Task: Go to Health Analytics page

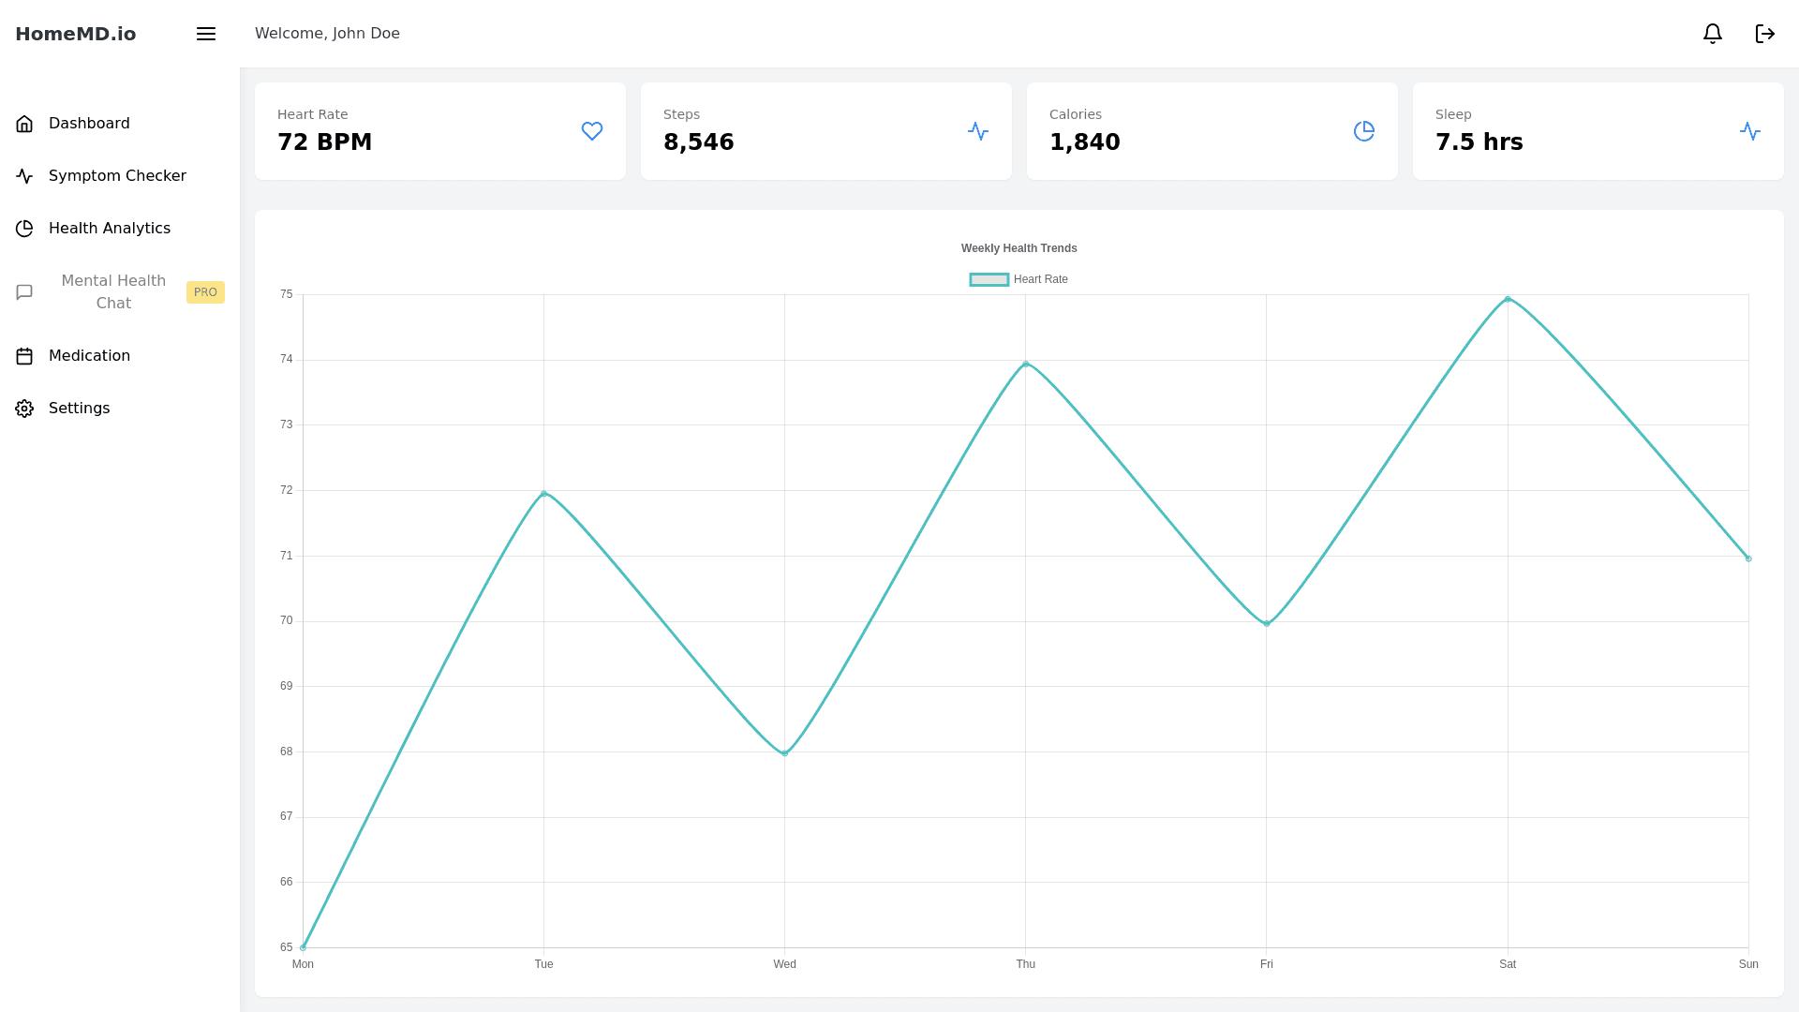Action: coord(109,229)
